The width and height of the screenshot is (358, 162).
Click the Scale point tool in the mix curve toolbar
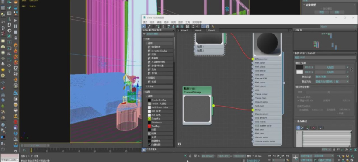point(302,128)
